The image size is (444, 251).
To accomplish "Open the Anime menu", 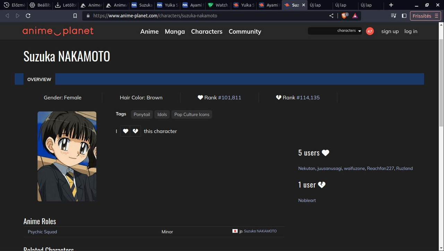I will point(150,31).
